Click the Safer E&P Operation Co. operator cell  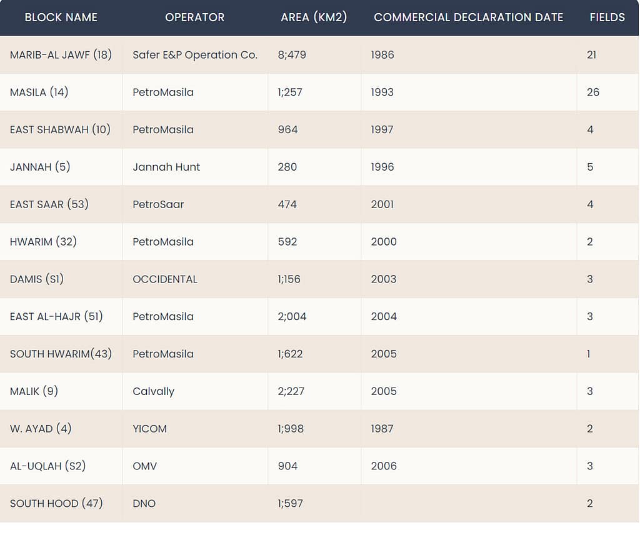(x=194, y=55)
